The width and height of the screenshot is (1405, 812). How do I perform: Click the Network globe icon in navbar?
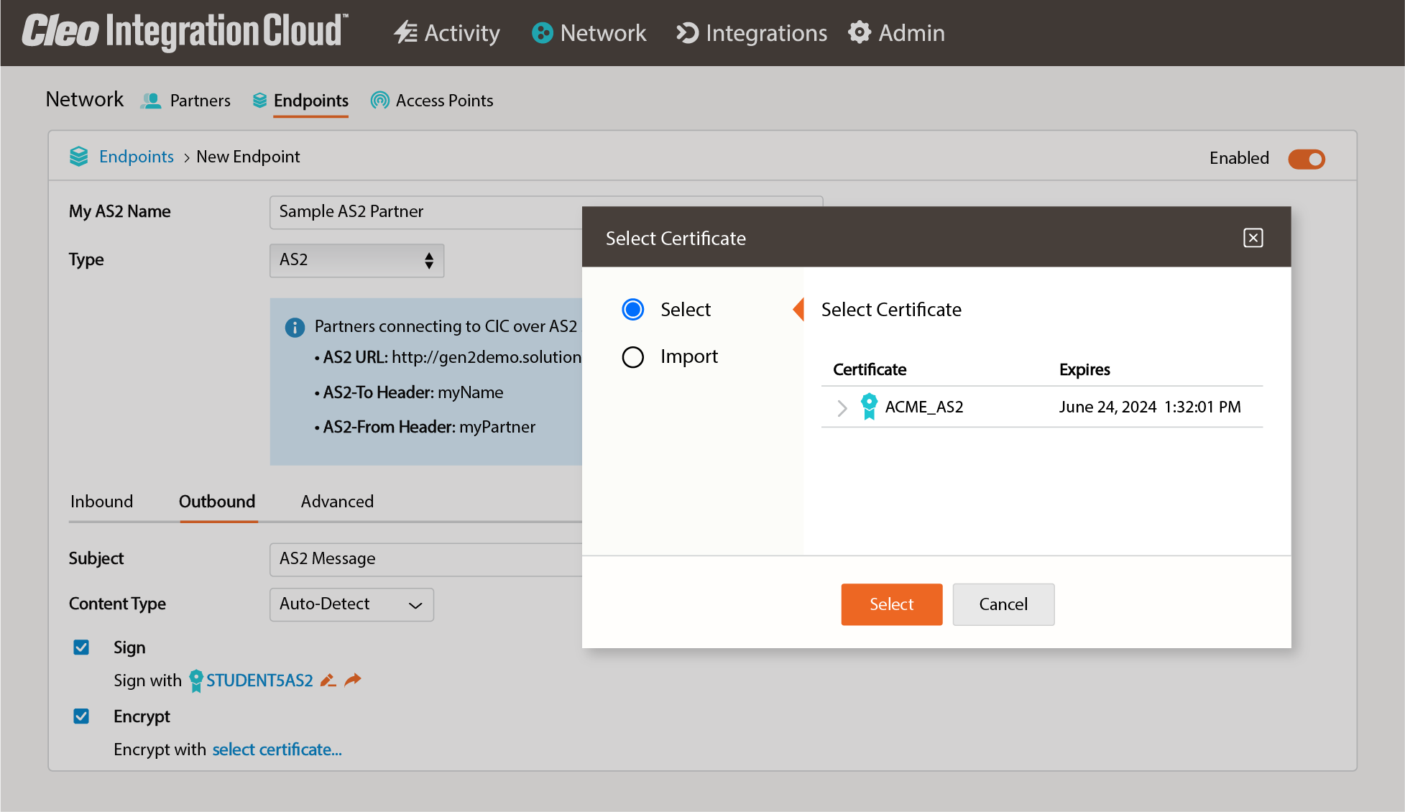541,33
